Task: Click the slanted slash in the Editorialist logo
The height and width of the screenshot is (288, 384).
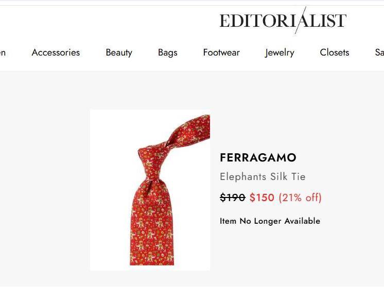Action: 301,20
